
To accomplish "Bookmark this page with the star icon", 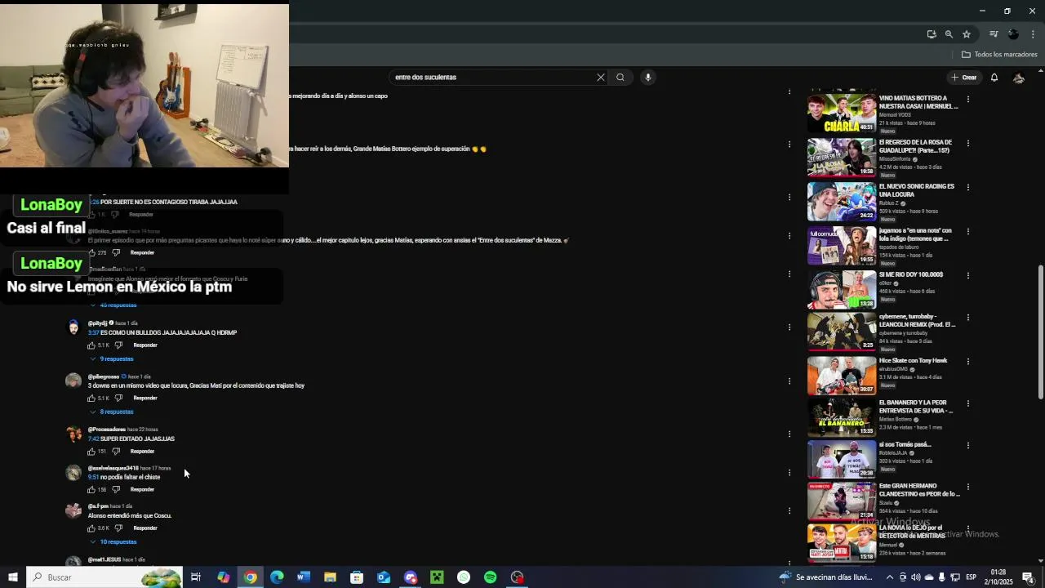I will [967, 34].
